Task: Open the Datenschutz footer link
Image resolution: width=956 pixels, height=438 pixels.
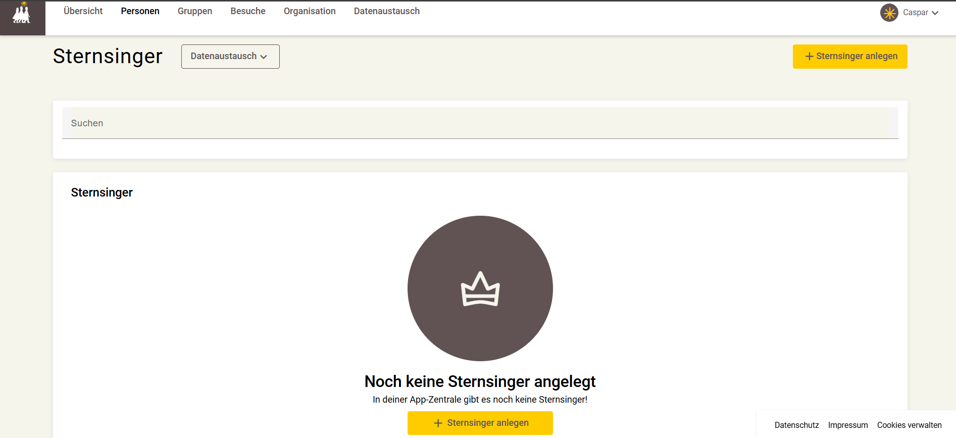Action: (x=797, y=425)
